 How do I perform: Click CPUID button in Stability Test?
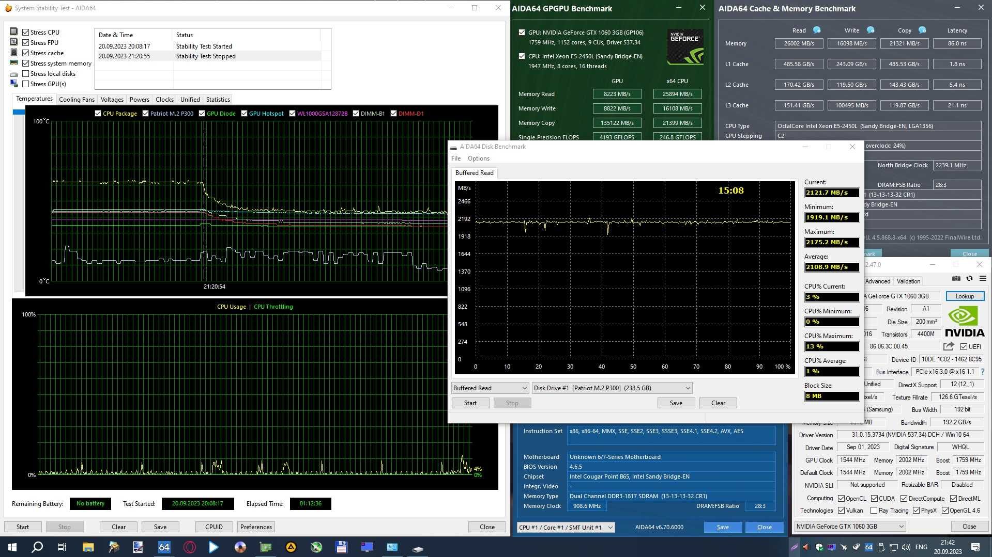coord(214,527)
